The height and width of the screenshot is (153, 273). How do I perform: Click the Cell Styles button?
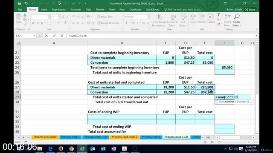tap(183, 20)
